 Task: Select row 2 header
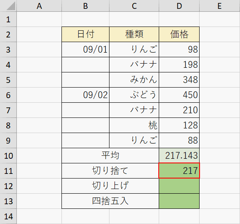click(x=8, y=35)
